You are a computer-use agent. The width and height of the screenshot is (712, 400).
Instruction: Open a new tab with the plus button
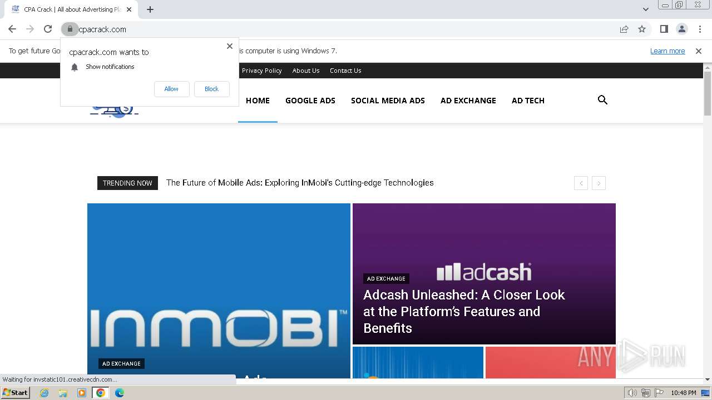point(150,9)
